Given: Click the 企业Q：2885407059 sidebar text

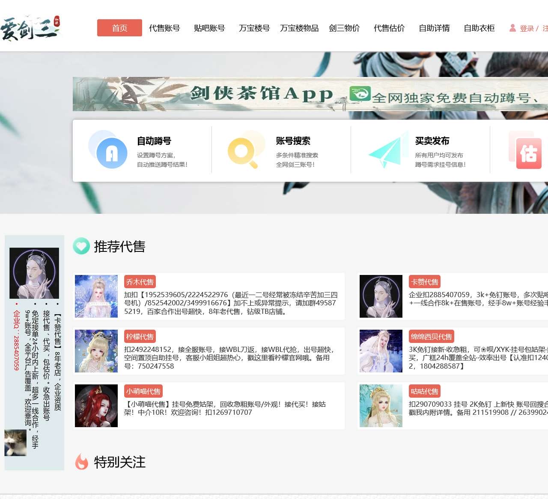Looking at the screenshot, I should pyautogui.click(x=16, y=340).
